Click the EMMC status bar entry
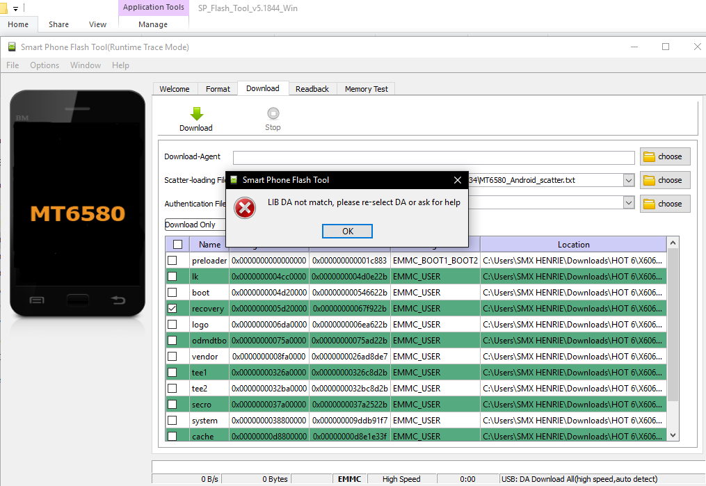The width and height of the screenshot is (706, 486). point(349,479)
